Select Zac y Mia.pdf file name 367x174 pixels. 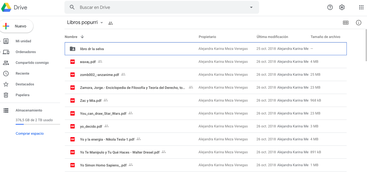tap(91, 101)
